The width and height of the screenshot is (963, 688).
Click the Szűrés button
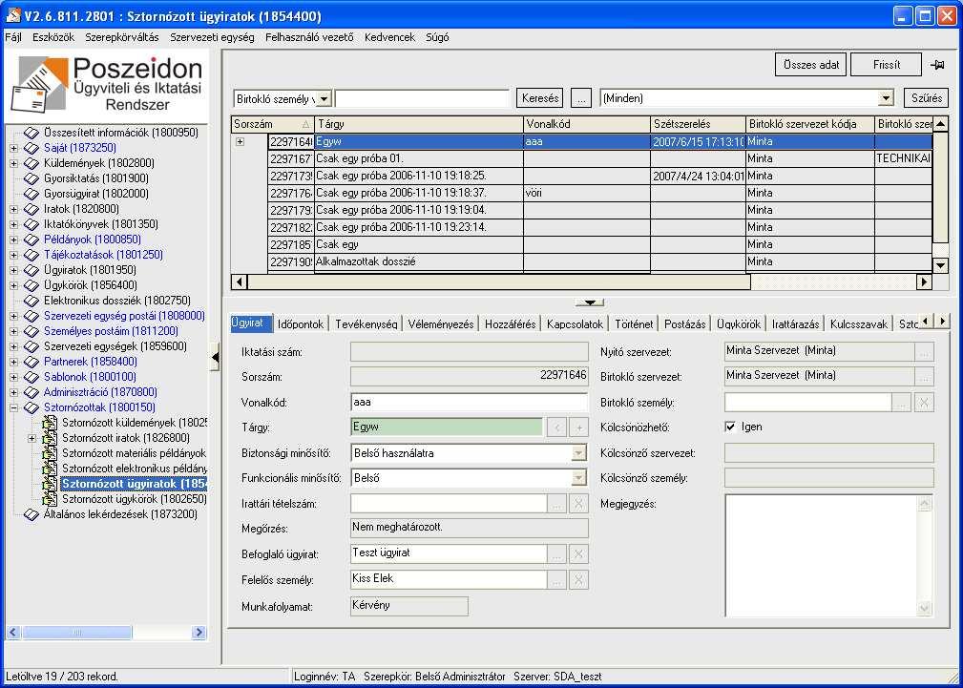coord(926,98)
